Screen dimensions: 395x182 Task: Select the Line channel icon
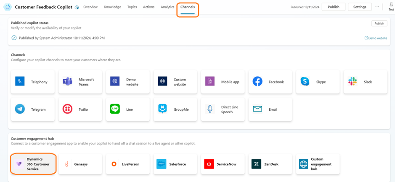tap(115, 109)
